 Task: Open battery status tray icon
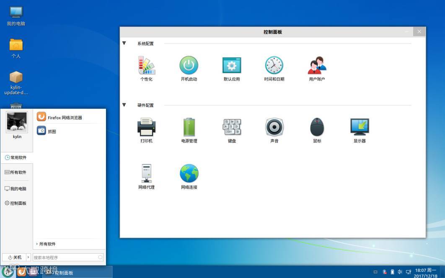tap(393, 272)
